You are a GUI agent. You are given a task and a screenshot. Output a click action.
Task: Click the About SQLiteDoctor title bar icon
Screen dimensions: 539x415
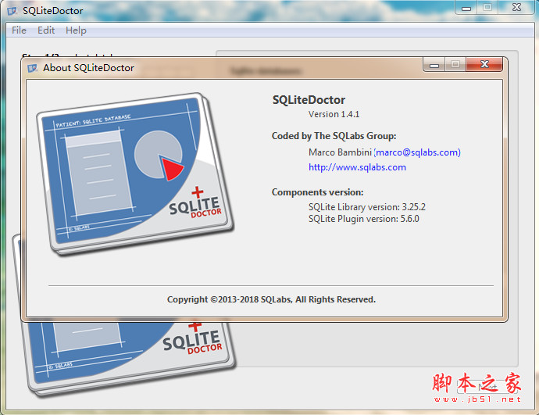(x=32, y=68)
